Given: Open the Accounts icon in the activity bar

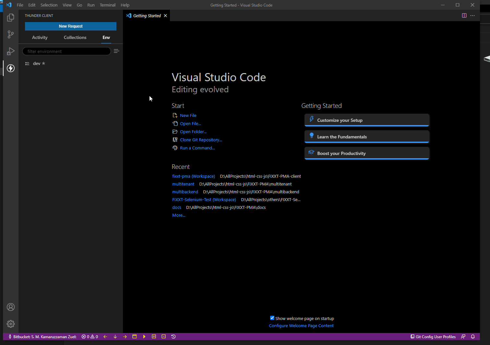Looking at the screenshot, I should click(11, 307).
